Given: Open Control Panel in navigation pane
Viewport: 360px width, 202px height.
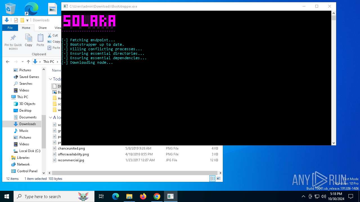Looking at the screenshot, I should click(x=27, y=171).
